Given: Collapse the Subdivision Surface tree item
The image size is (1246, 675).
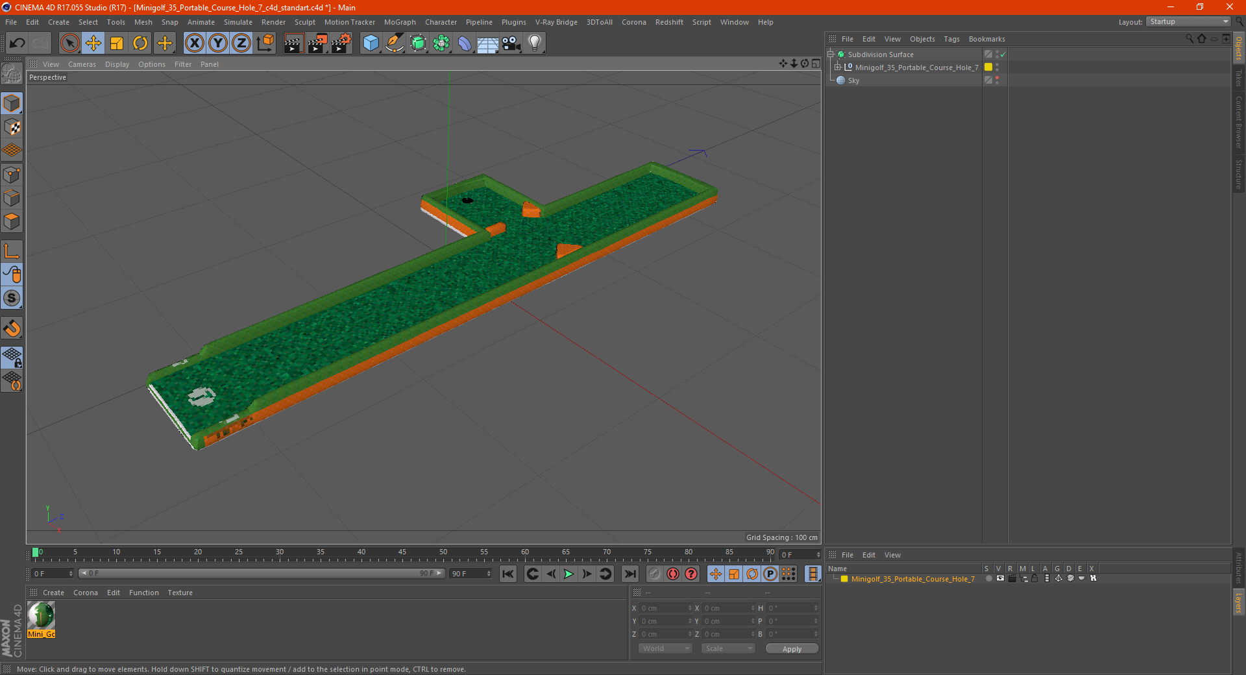Looking at the screenshot, I should [831, 55].
